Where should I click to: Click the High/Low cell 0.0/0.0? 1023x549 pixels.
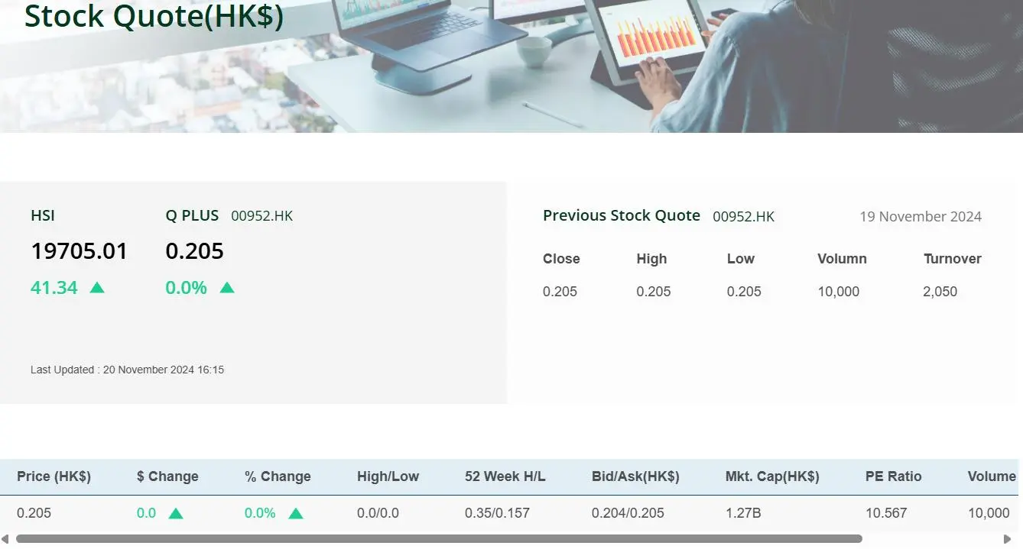(378, 513)
